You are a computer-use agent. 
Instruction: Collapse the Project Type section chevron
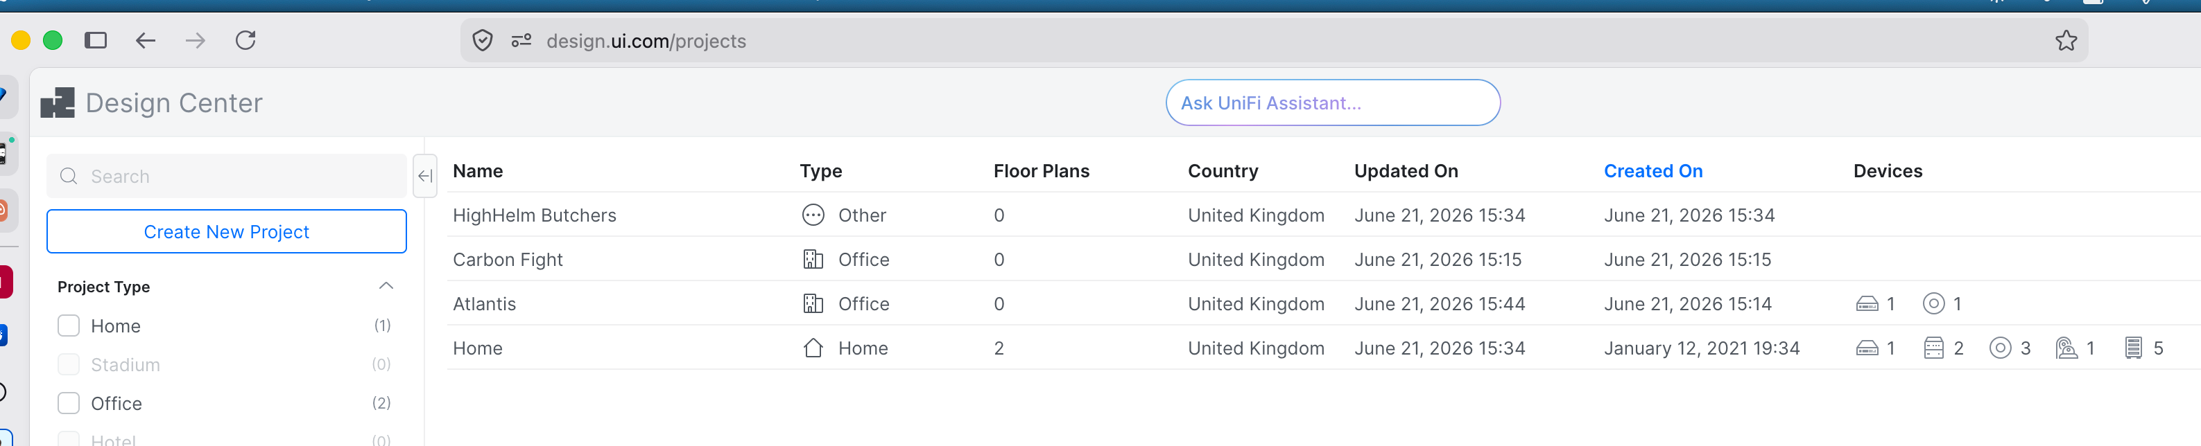(x=386, y=286)
